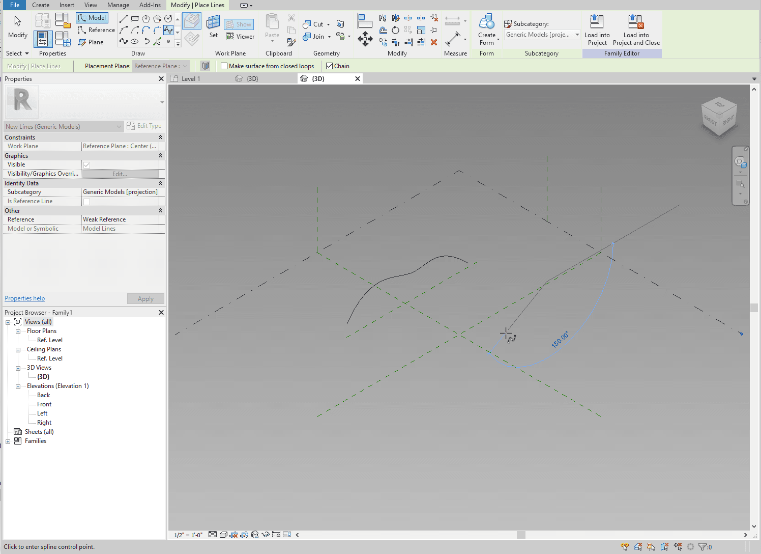
Task: Uncheck the Chain checkbox
Action: click(329, 66)
